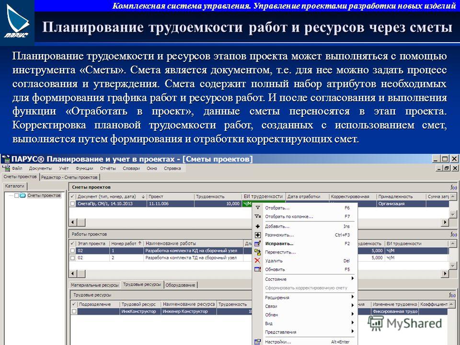This screenshot has width=460, height=345.
Task: Click the ПАРУС app icon in title bar
Action: coord(6,159)
